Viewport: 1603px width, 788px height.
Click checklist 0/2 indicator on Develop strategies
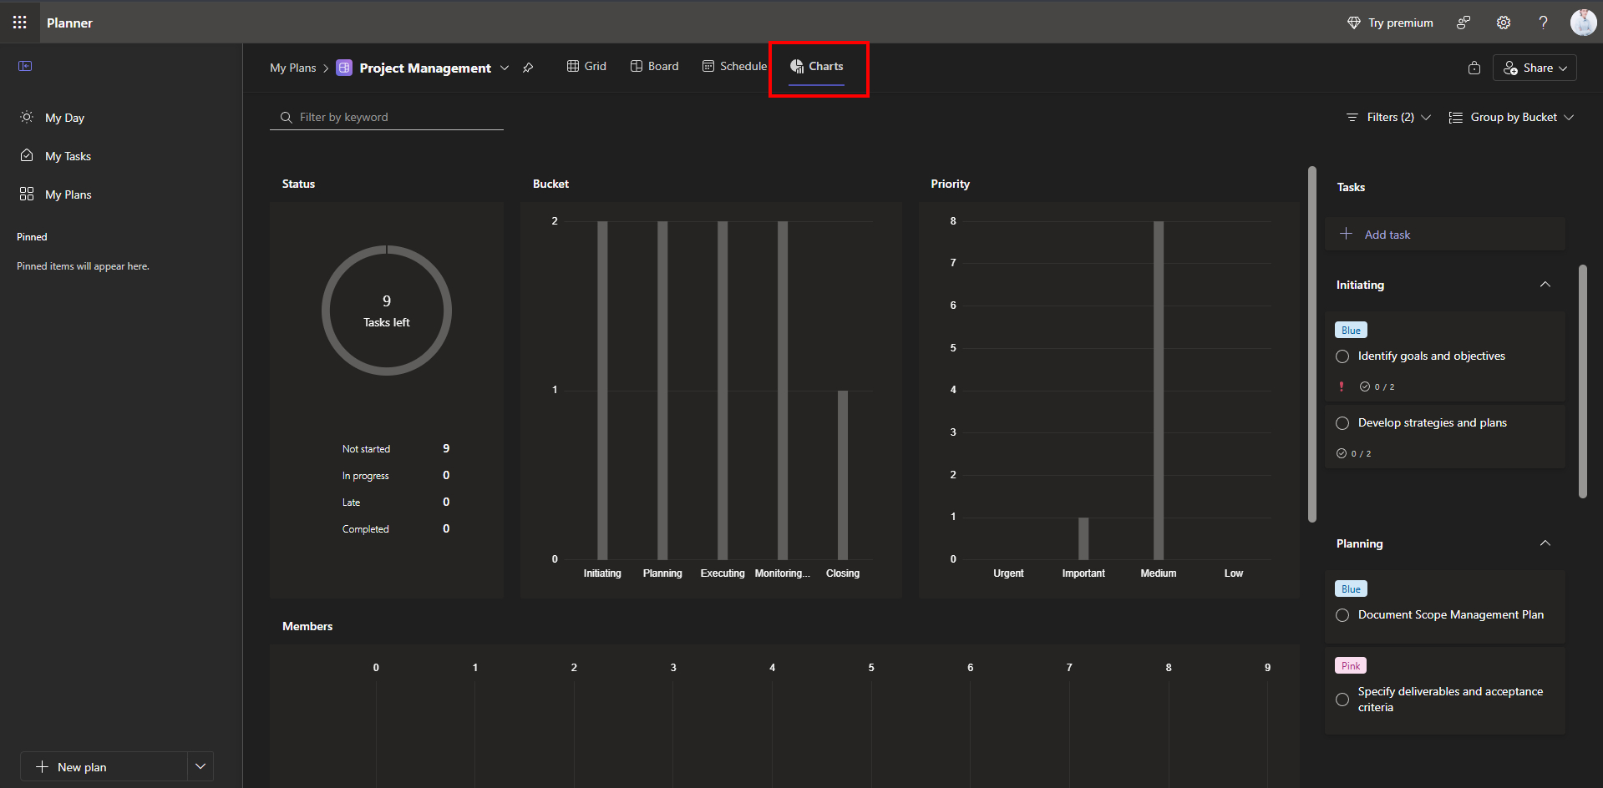(x=1353, y=453)
